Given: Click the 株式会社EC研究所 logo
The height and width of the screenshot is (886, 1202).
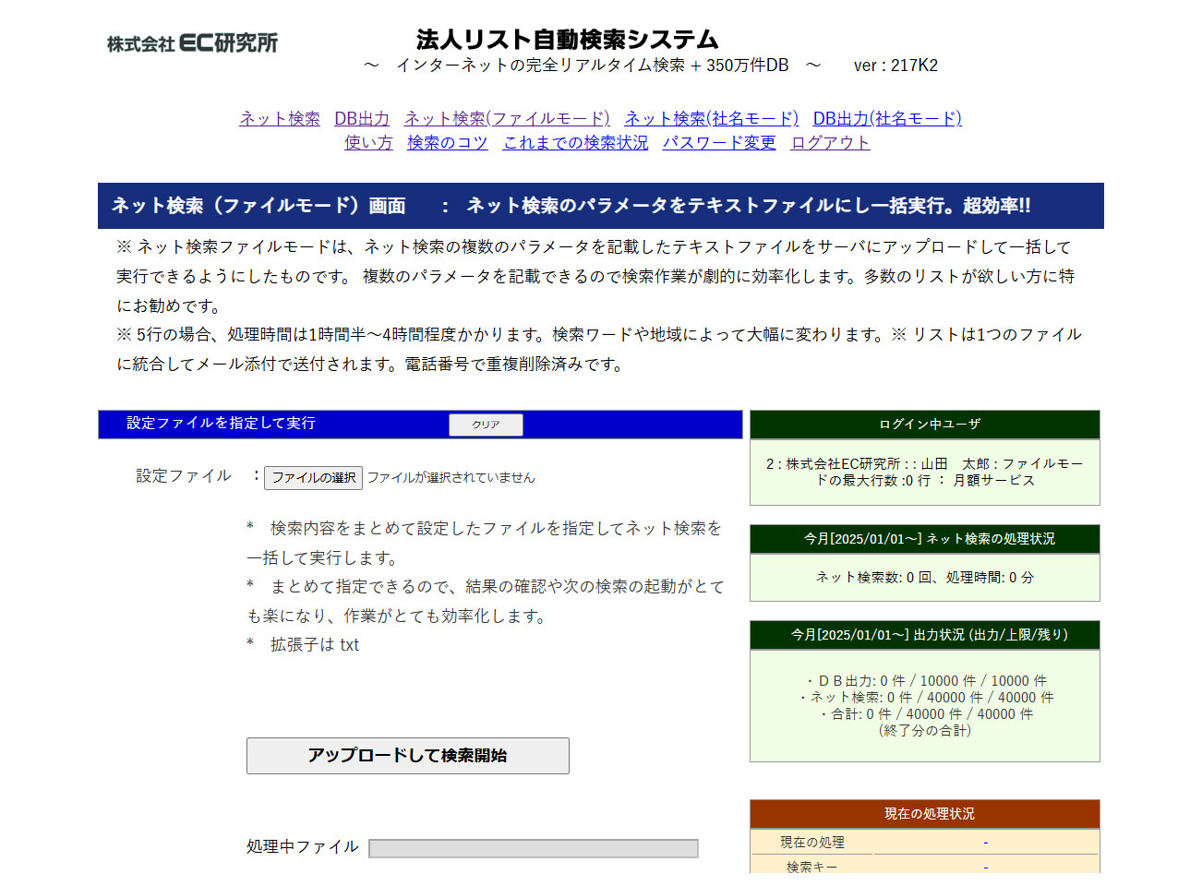Looking at the screenshot, I should (192, 42).
